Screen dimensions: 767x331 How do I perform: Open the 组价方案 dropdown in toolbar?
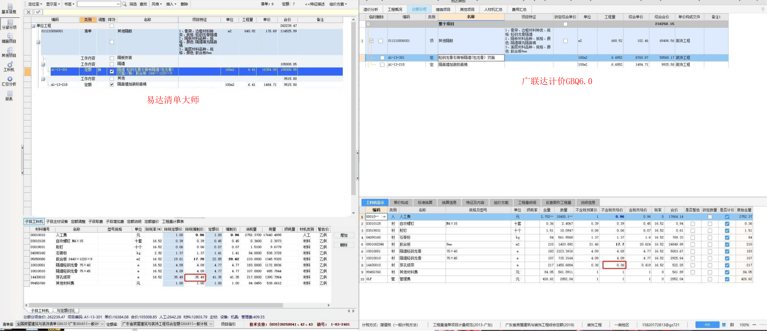[x=338, y=4]
